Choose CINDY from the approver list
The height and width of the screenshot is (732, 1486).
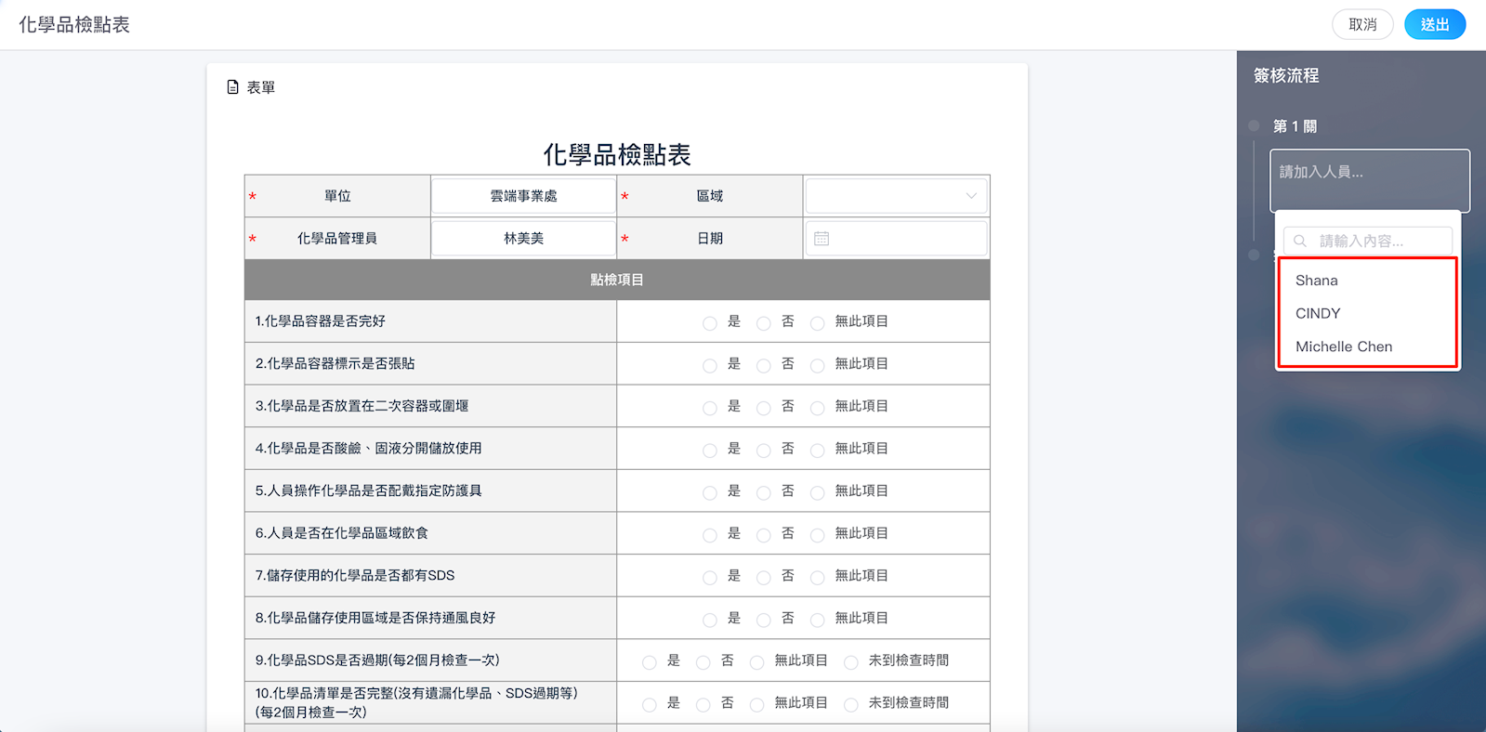click(1318, 314)
